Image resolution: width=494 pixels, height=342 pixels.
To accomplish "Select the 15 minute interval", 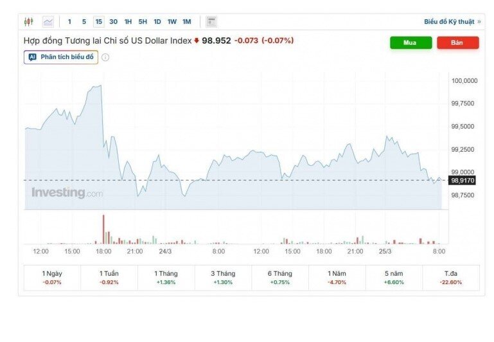I will (x=99, y=22).
